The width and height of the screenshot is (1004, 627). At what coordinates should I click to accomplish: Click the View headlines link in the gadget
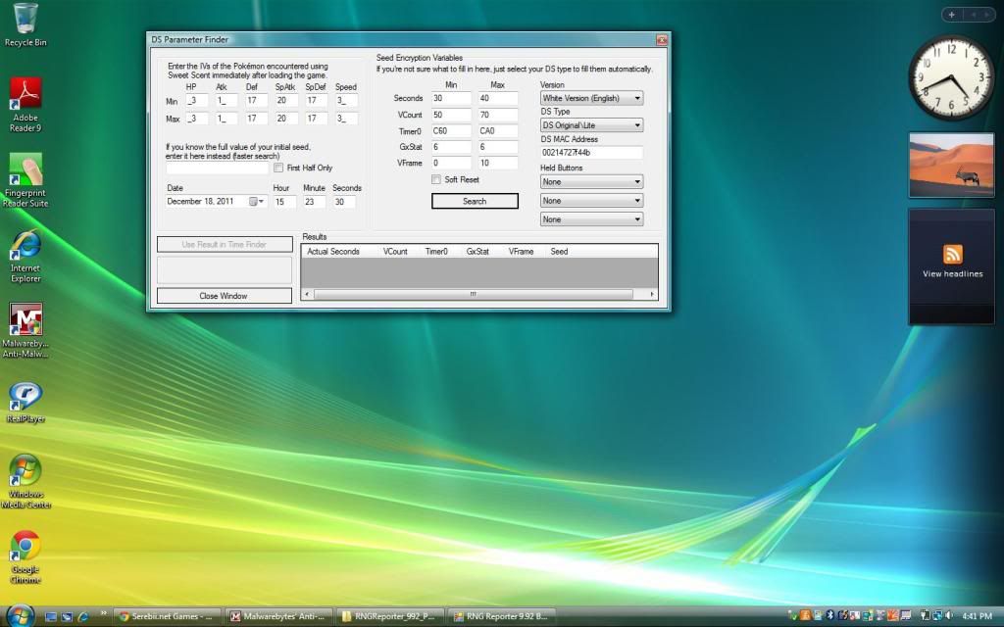click(x=952, y=274)
